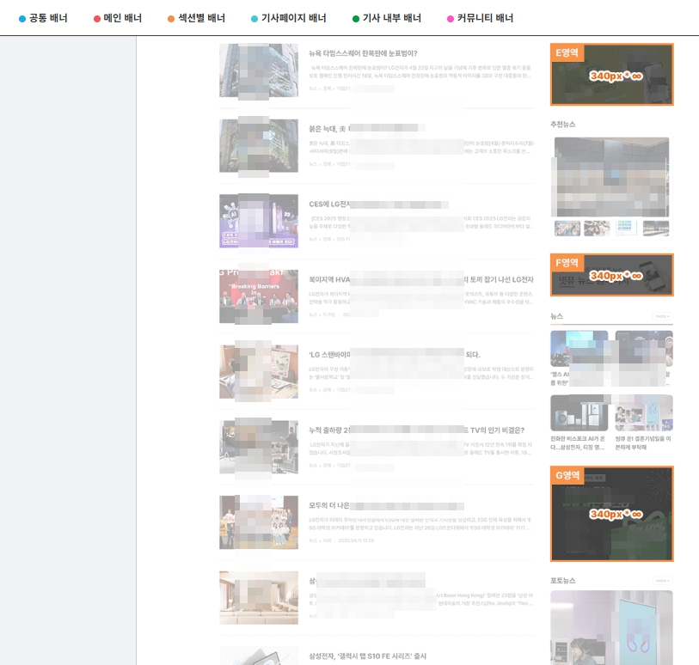Click the thumbnail beside the 눈표범 article
The image size is (699, 665).
[x=259, y=70]
